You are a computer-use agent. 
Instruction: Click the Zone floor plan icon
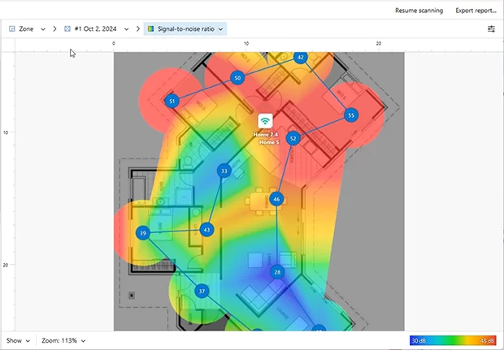(x=12, y=29)
